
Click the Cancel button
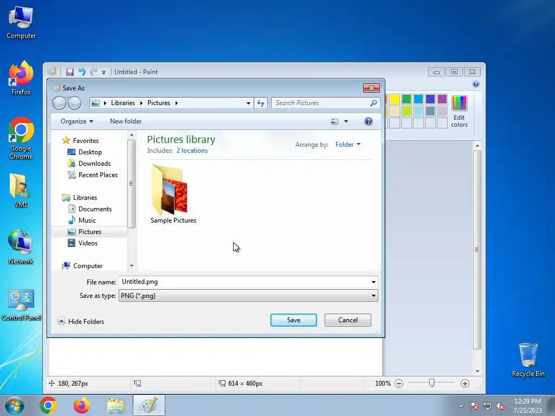(x=347, y=320)
